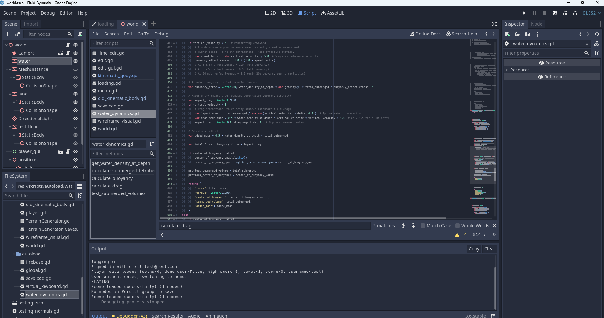Click the Play Scene clapperboard icon
Image resolution: width=604 pixels, height=318 pixels.
565,13
